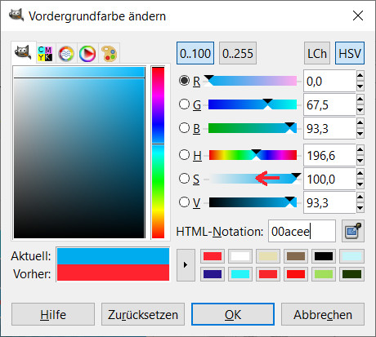Pick the beige history swatch
The height and width of the screenshot is (337, 376).
[268, 256]
